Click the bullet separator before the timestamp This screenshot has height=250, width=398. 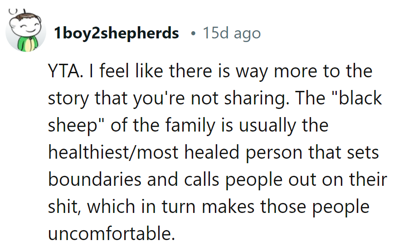193,33
